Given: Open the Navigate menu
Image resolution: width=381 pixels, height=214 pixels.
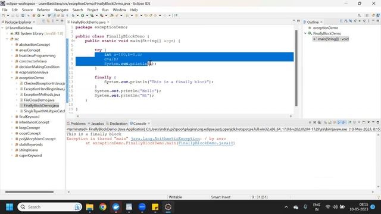Looking at the screenshot, I should pyautogui.click(x=61, y=10).
